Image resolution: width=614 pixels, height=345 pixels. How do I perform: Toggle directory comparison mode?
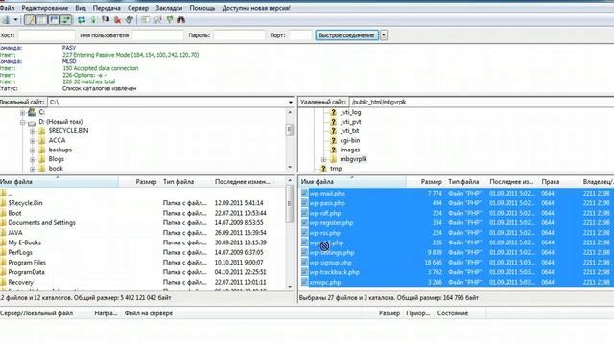pos(157,20)
